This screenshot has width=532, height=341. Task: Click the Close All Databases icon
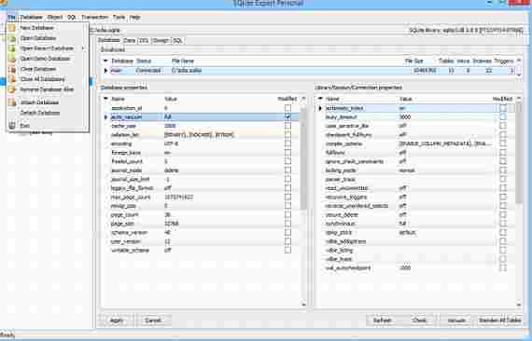[12, 79]
